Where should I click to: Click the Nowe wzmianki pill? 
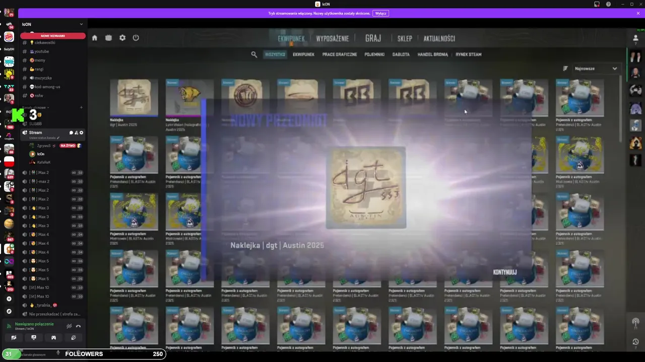point(53,36)
